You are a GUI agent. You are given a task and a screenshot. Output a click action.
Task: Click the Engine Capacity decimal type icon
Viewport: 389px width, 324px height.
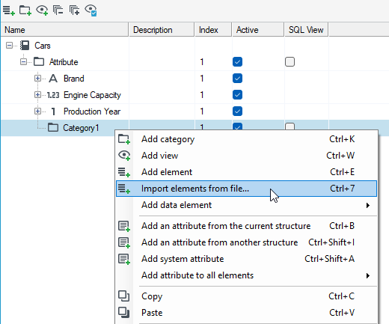pyautogui.click(x=53, y=95)
